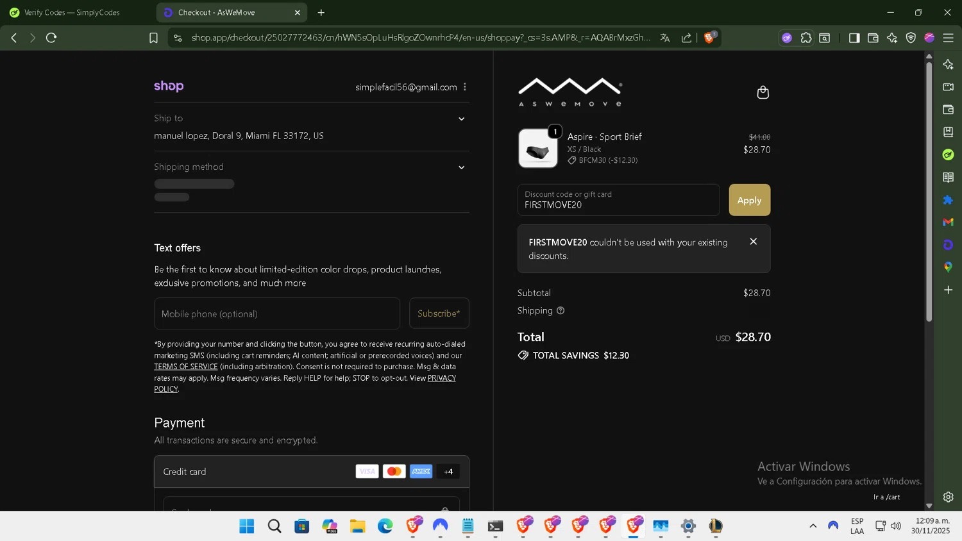Click the Credit card payment option header
The width and height of the screenshot is (962, 541).
(x=312, y=472)
